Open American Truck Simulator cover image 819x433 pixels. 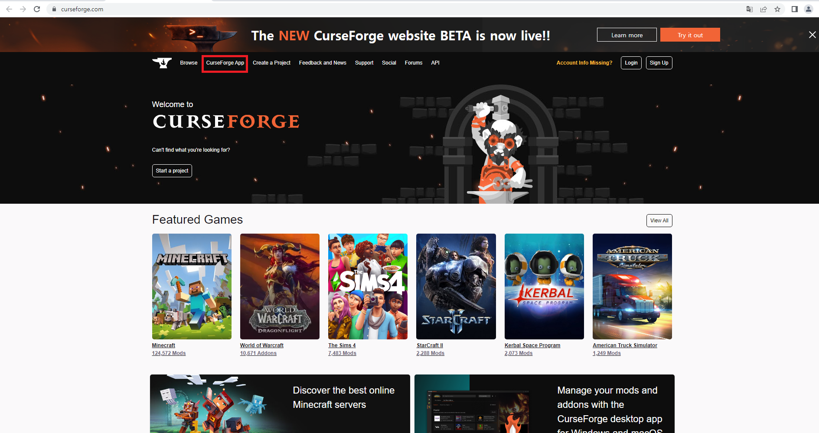[632, 286]
